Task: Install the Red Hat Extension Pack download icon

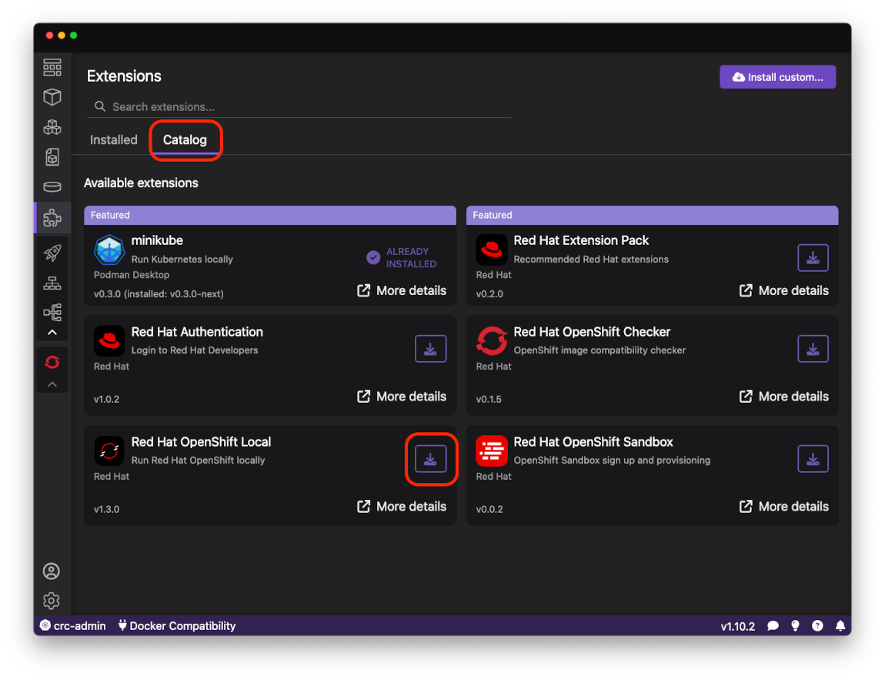Action: point(813,258)
